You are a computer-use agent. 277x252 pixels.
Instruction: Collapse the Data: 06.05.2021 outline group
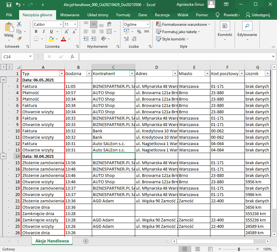(x=3, y=80)
